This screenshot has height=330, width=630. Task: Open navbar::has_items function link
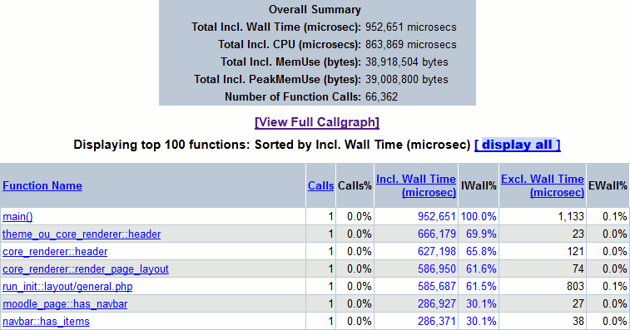[47, 322]
